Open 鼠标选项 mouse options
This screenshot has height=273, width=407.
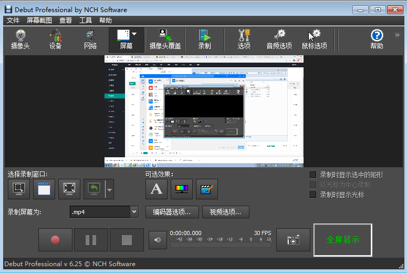[x=315, y=39]
